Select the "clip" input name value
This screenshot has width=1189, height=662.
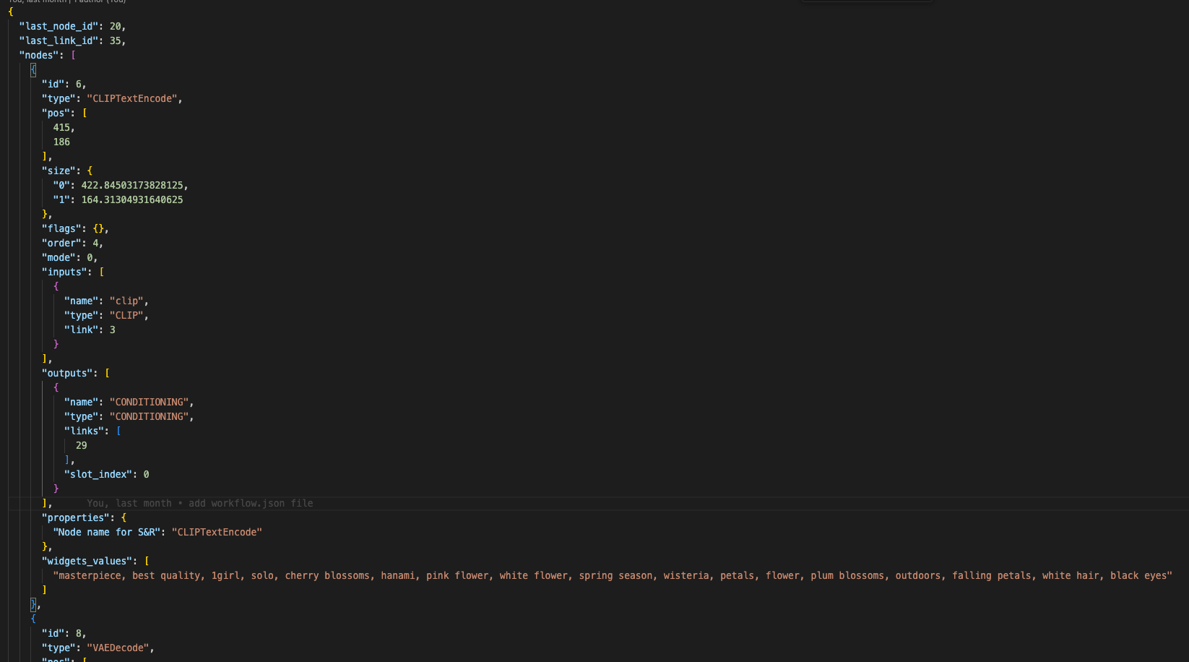[127, 301]
